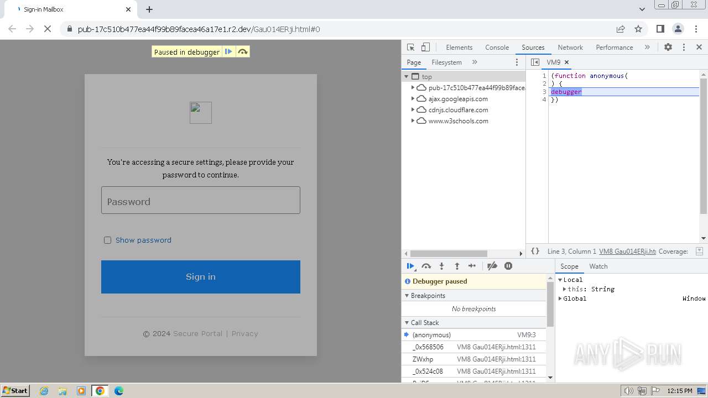Click the pretty print braces icon

(x=535, y=251)
